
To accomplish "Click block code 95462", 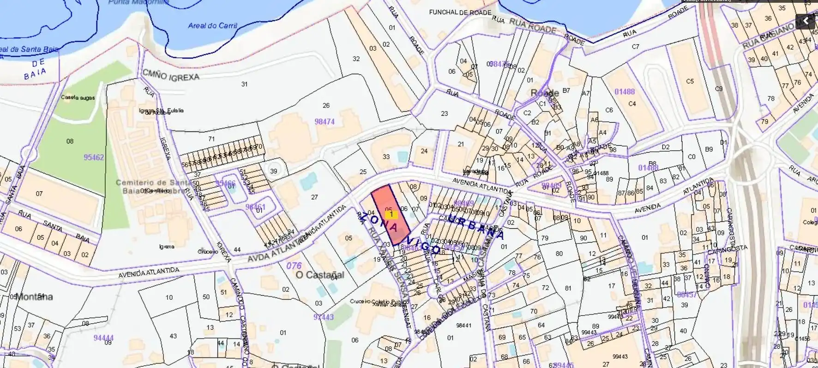I will [x=94, y=157].
